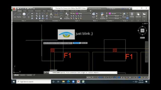Activate the Dimension tool
The image size is (161, 90).
[56, 15]
